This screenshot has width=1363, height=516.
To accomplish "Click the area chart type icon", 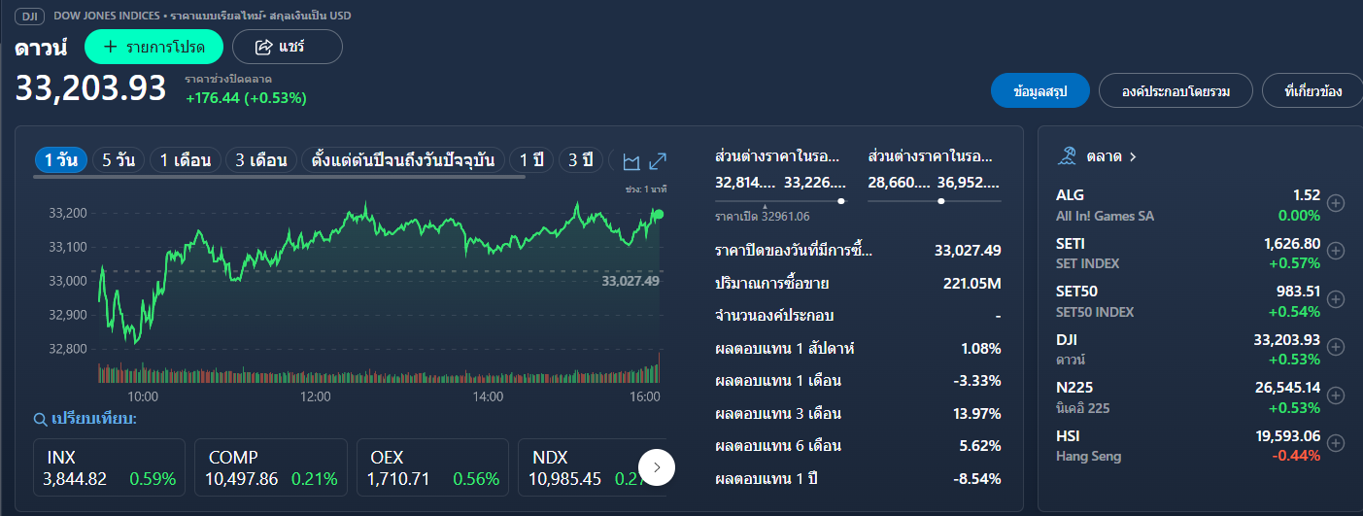I will [x=631, y=161].
